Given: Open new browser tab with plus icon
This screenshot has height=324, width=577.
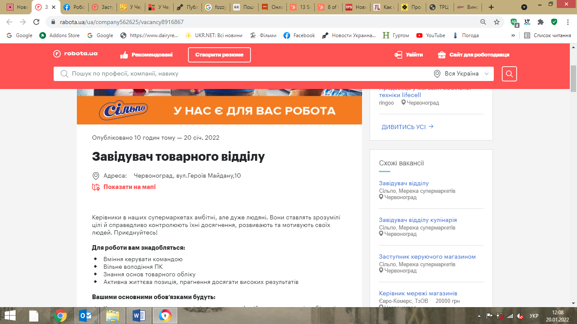Looking at the screenshot, I should pyautogui.click(x=491, y=7).
